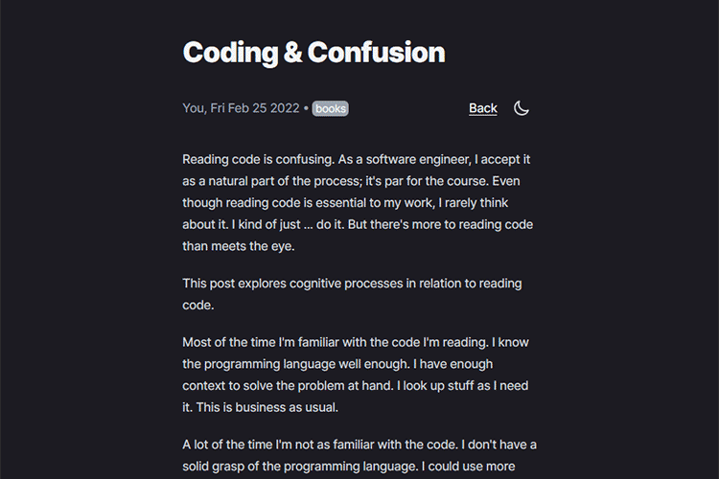Click the author name You
This screenshot has width=719, height=479.
click(193, 108)
